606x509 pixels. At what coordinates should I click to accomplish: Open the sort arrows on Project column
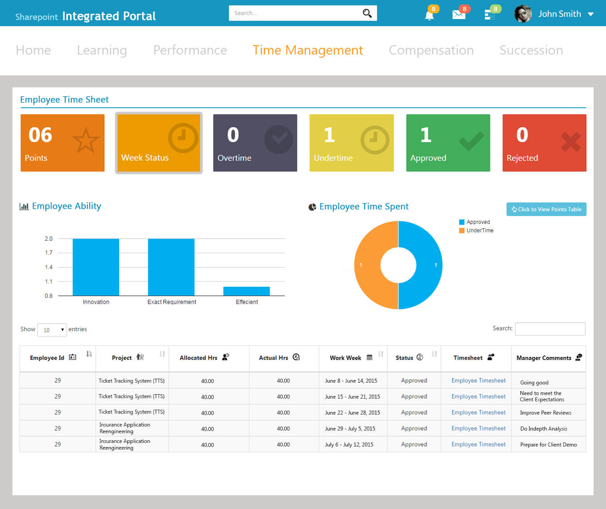coord(162,355)
